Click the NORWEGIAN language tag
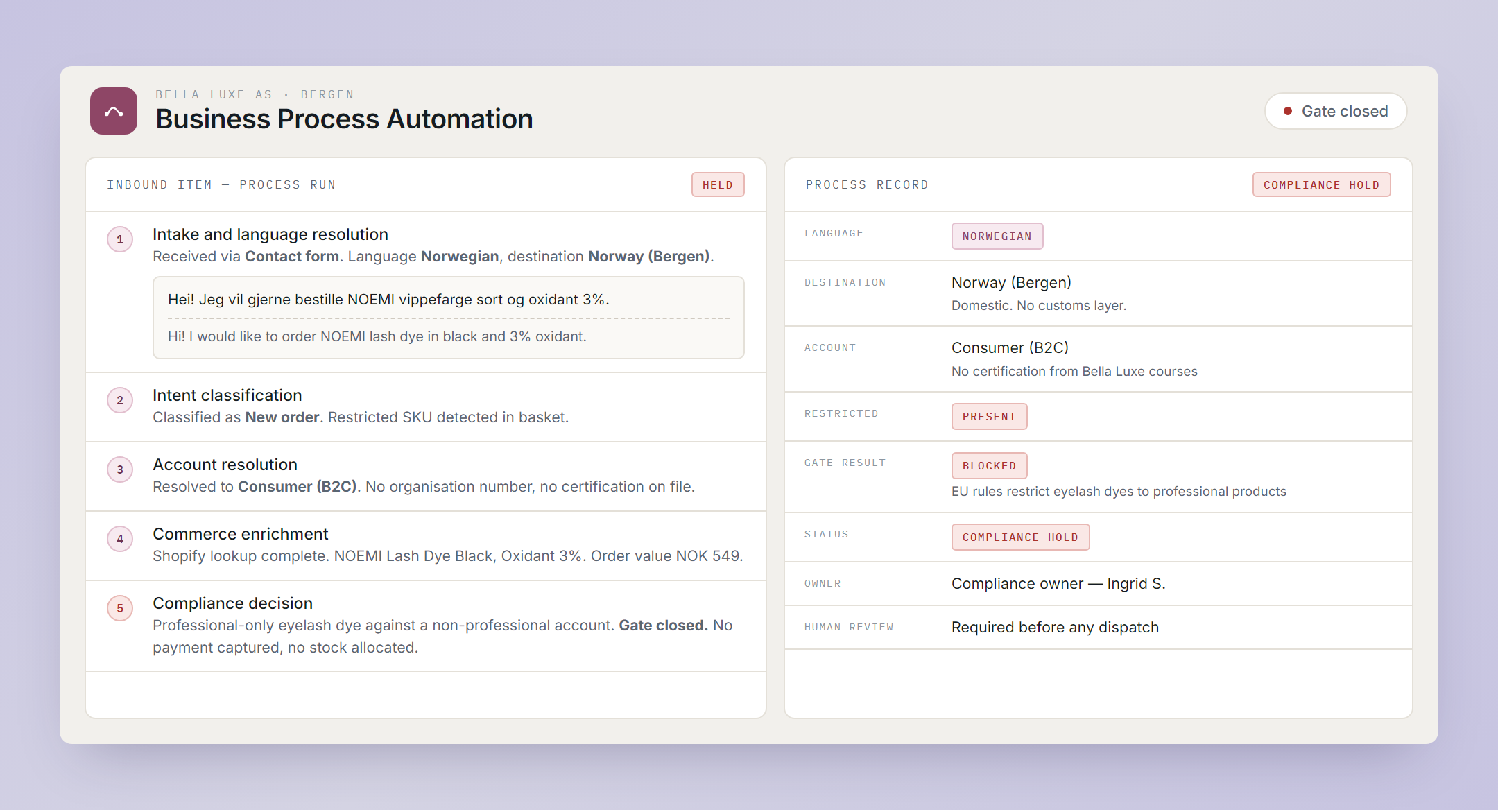This screenshot has height=810, width=1498. coord(997,236)
